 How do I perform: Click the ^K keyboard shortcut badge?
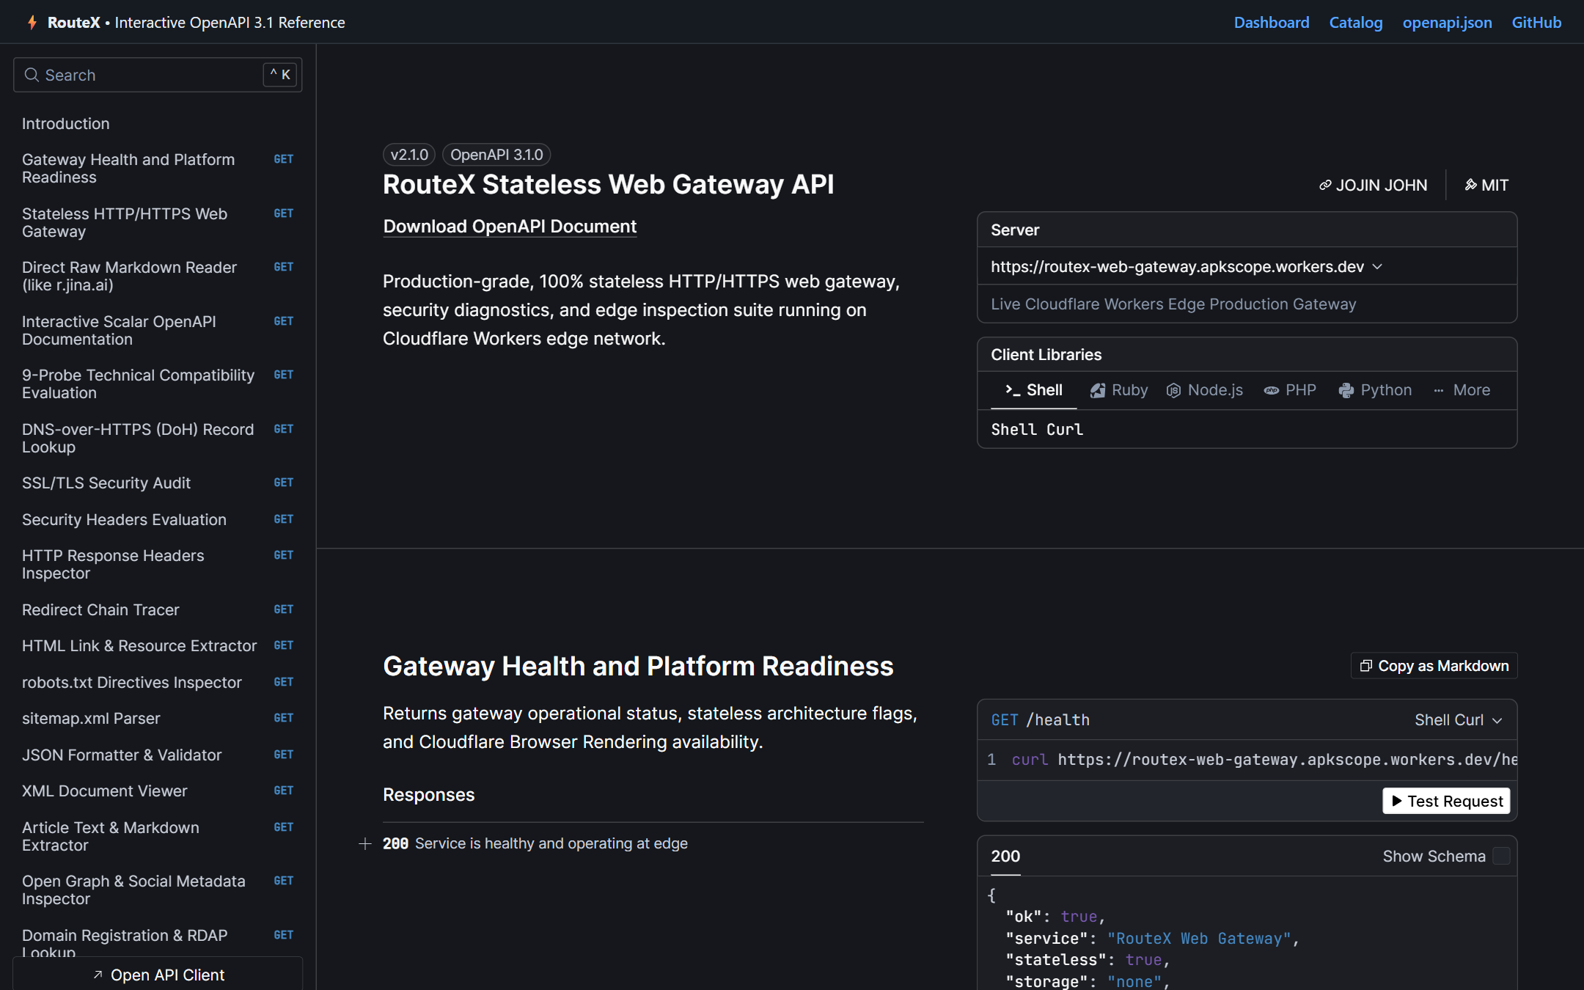point(280,75)
